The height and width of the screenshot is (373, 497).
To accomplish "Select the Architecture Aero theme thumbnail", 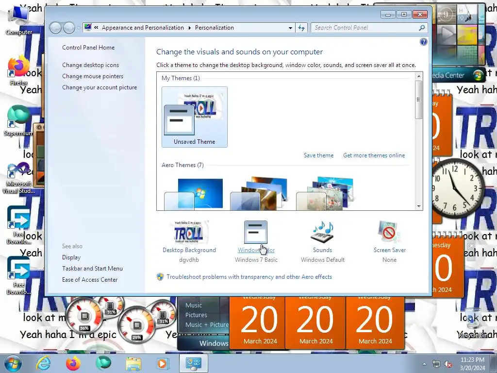I will [x=259, y=193].
